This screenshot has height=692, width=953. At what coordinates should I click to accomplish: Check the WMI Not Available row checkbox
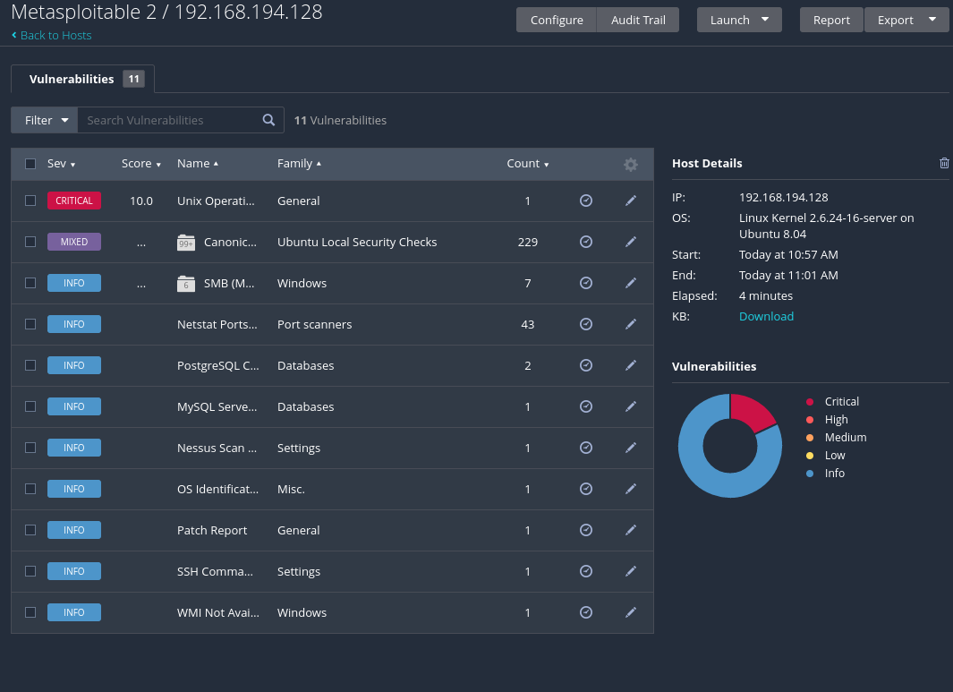click(30, 612)
